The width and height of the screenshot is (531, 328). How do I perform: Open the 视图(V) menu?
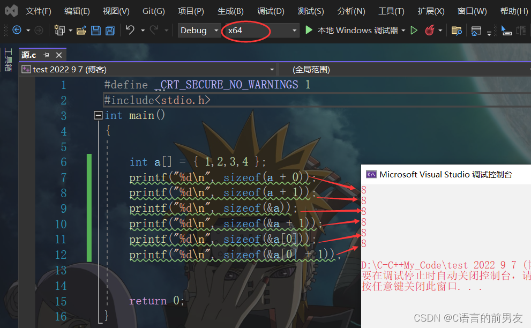(x=116, y=11)
